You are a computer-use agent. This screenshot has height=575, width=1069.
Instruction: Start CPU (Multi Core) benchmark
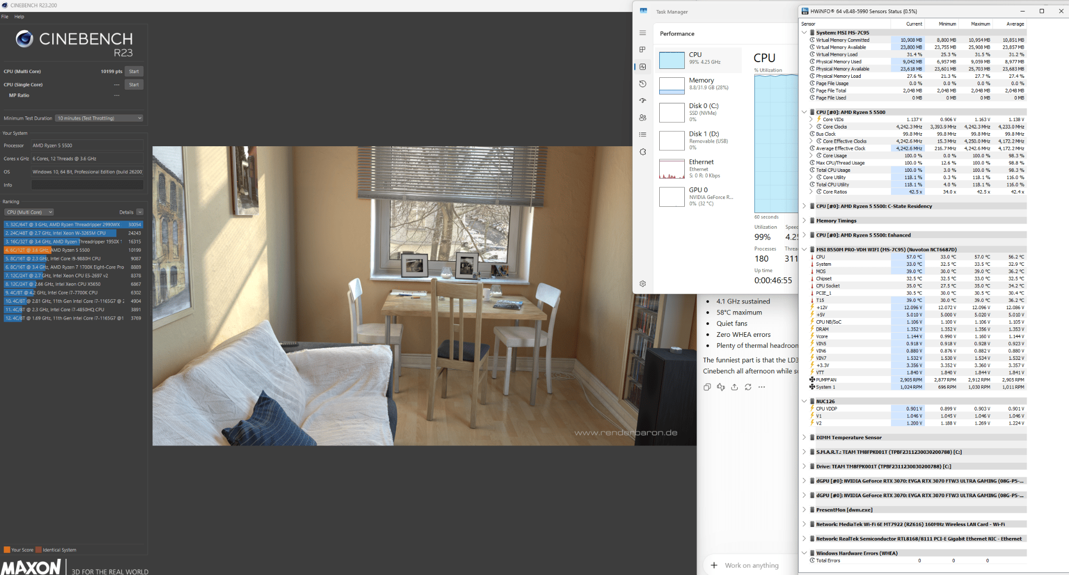tap(134, 72)
